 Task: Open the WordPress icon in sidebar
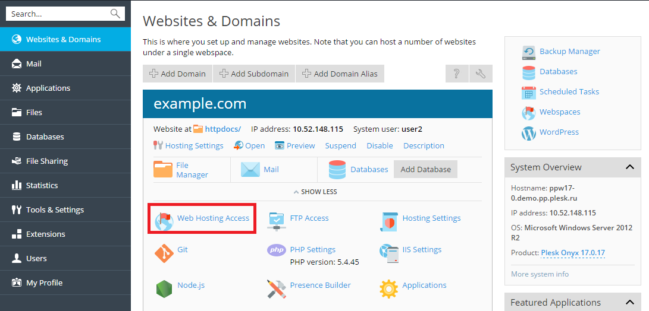click(528, 132)
